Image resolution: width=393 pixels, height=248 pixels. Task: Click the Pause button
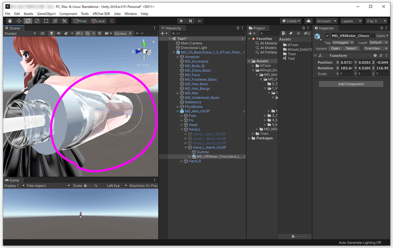click(x=190, y=21)
